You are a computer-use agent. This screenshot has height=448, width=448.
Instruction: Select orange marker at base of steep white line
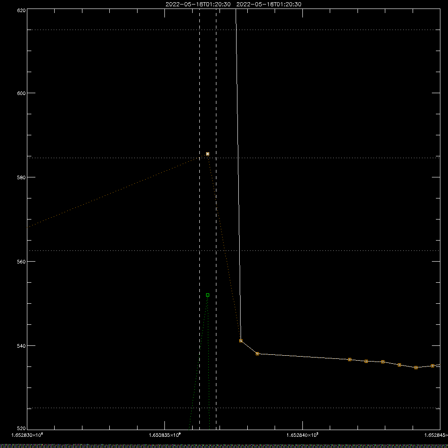(x=241, y=340)
